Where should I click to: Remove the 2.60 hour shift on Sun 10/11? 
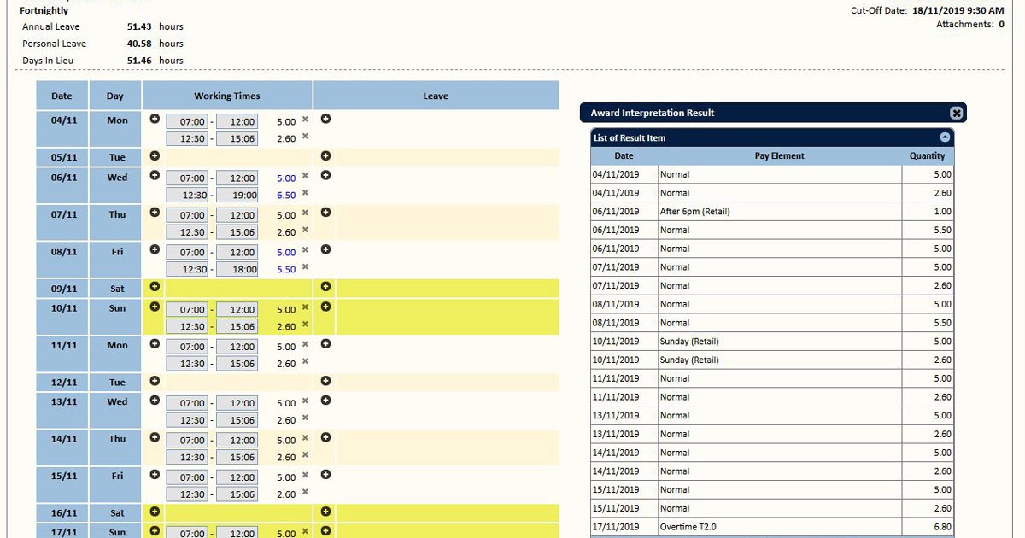(306, 326)
